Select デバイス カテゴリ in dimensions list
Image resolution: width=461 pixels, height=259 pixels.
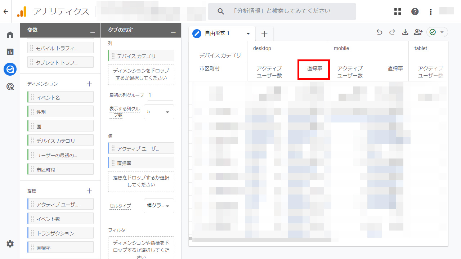click(61, 140)
